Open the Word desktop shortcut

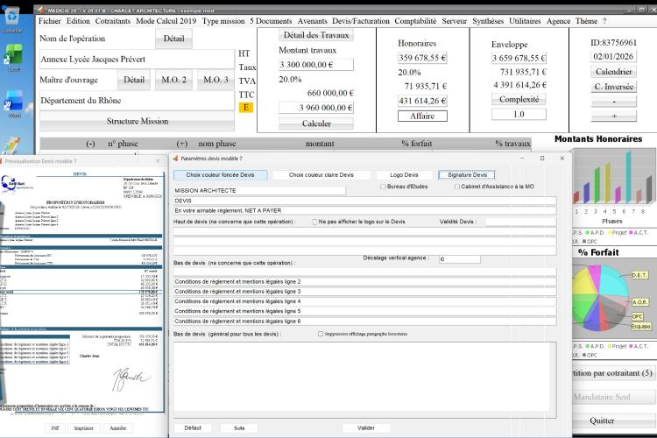click(x=14, y=103)
